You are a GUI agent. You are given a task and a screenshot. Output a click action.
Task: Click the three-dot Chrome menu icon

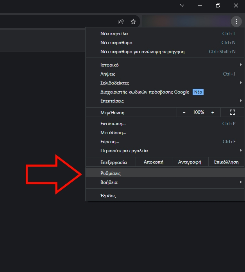(x=236, y=22)
